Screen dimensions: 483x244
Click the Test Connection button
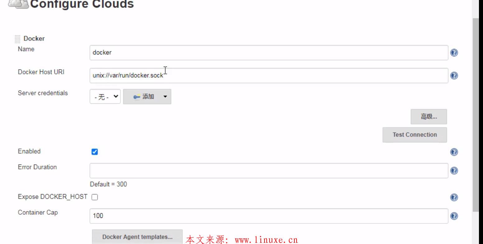pyautogui.click(x=415, y=135)
